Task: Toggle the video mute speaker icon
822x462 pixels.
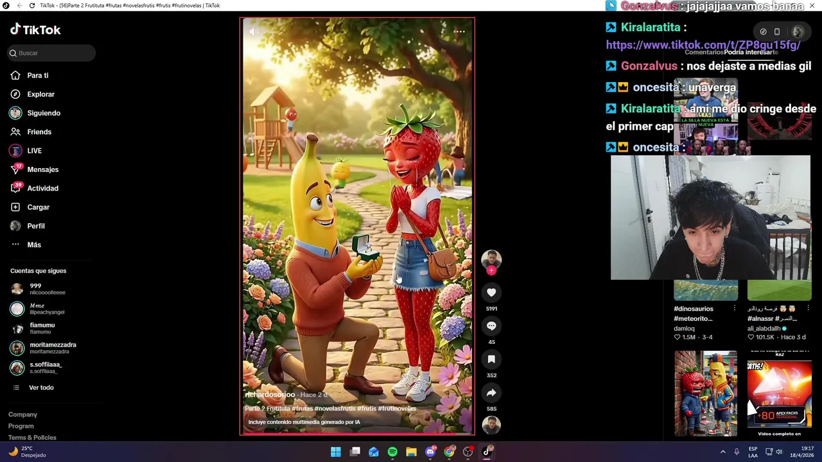Action: [254, 31]
